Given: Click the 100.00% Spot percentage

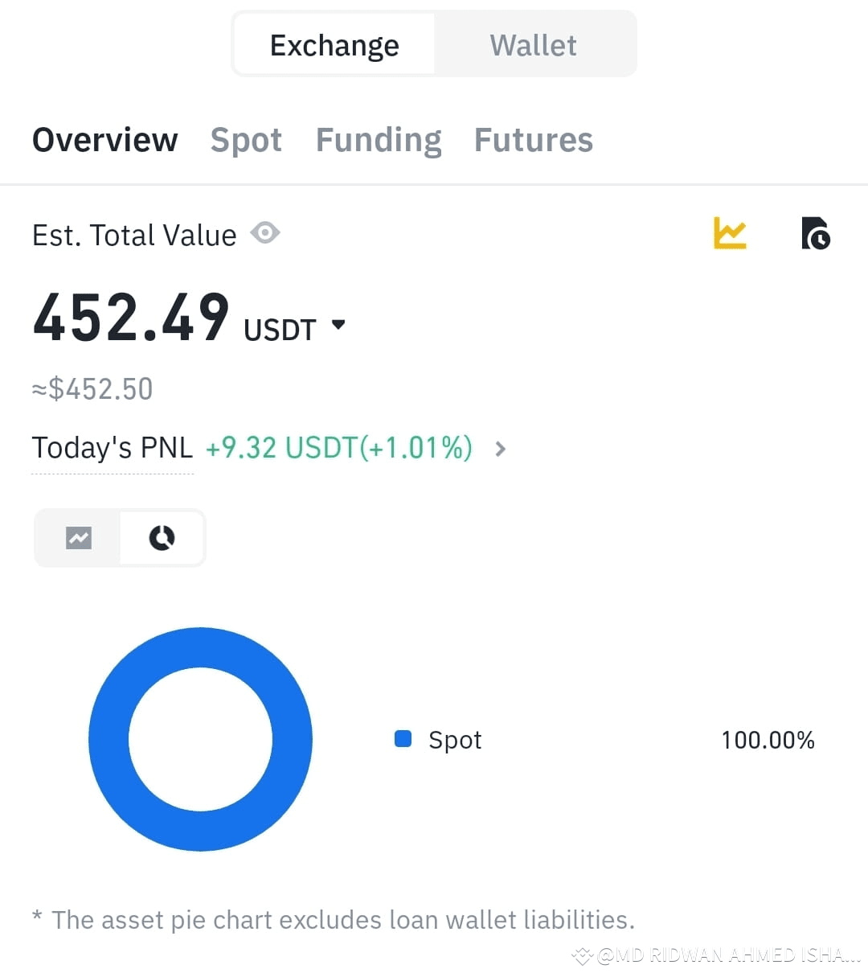Looking at the screenshot, I should (768, 740).
